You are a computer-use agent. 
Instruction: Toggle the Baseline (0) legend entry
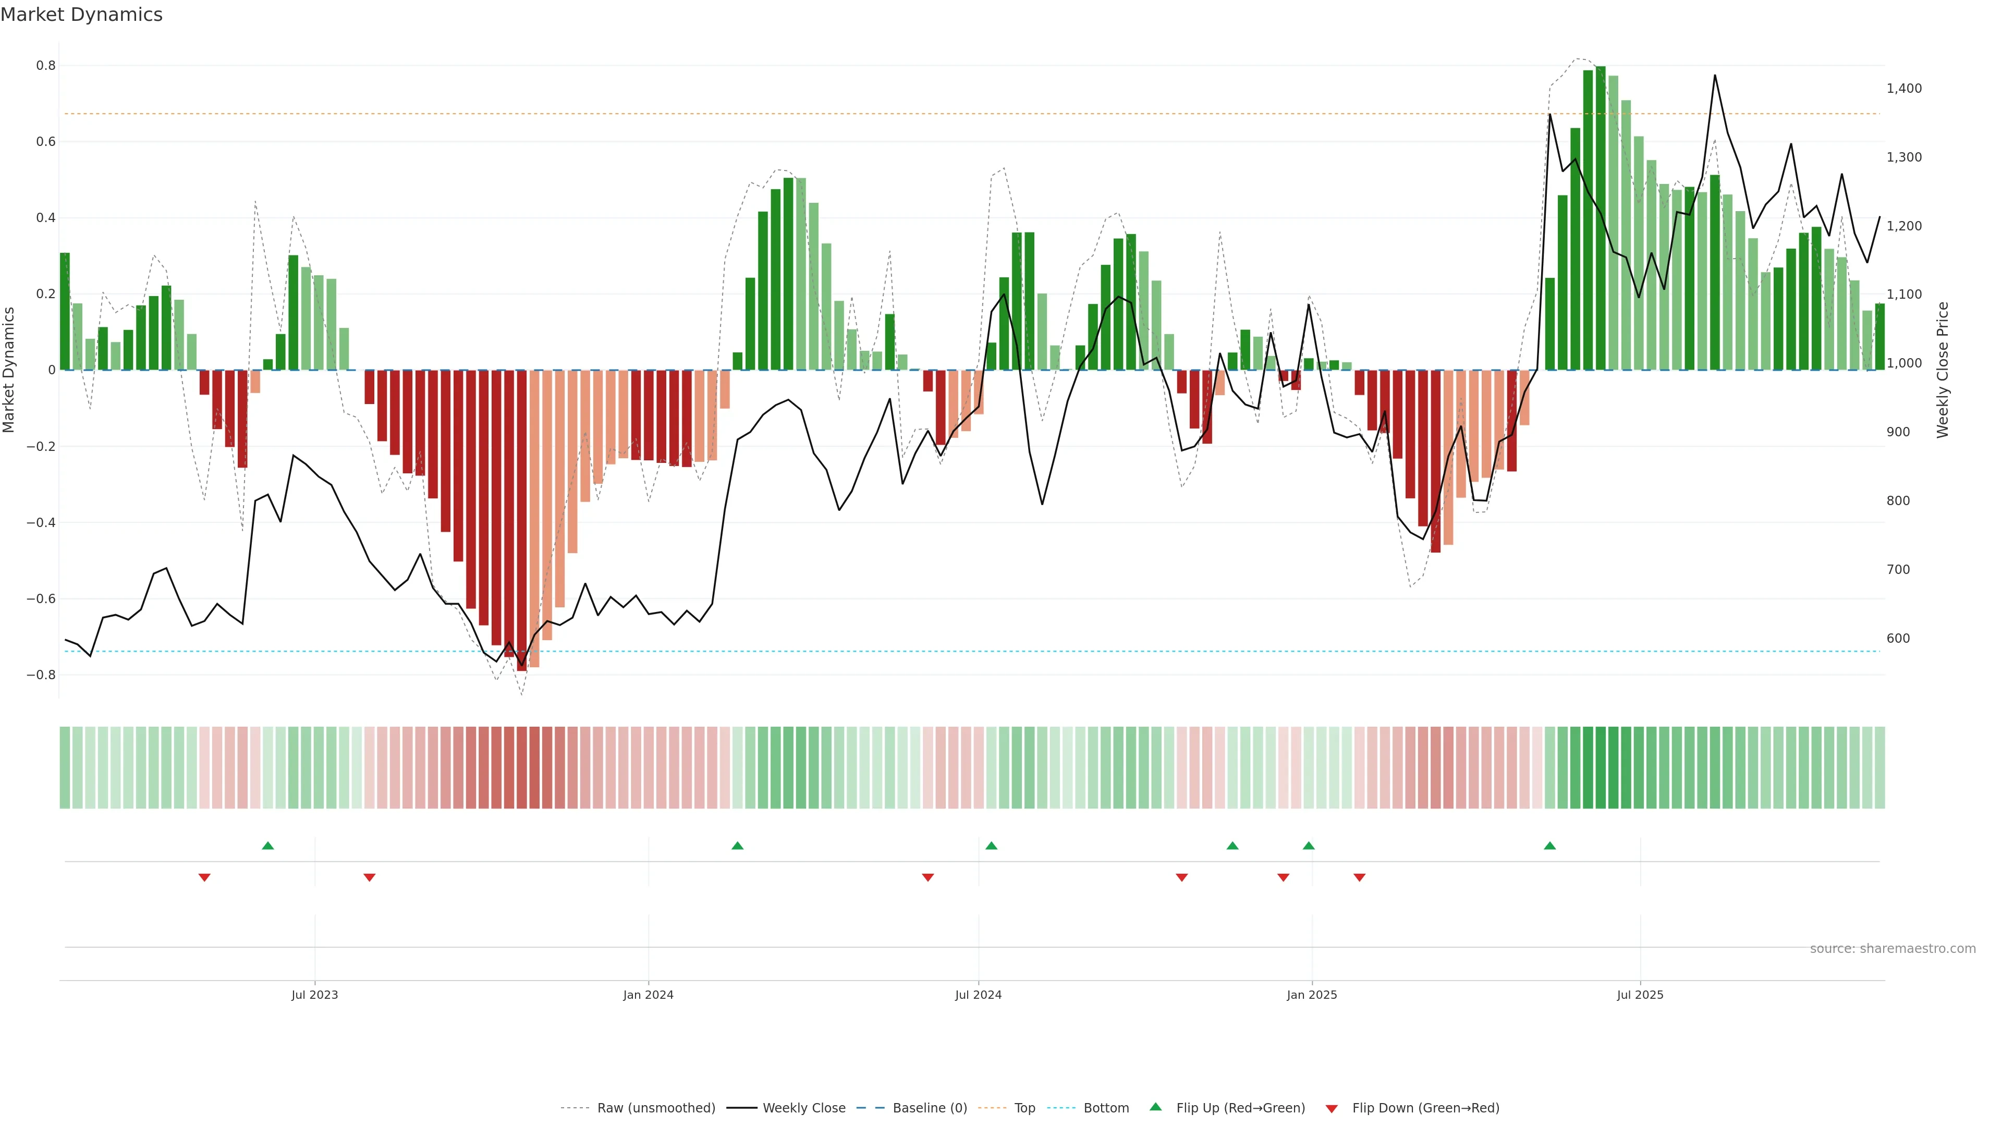click(930, 1108)
